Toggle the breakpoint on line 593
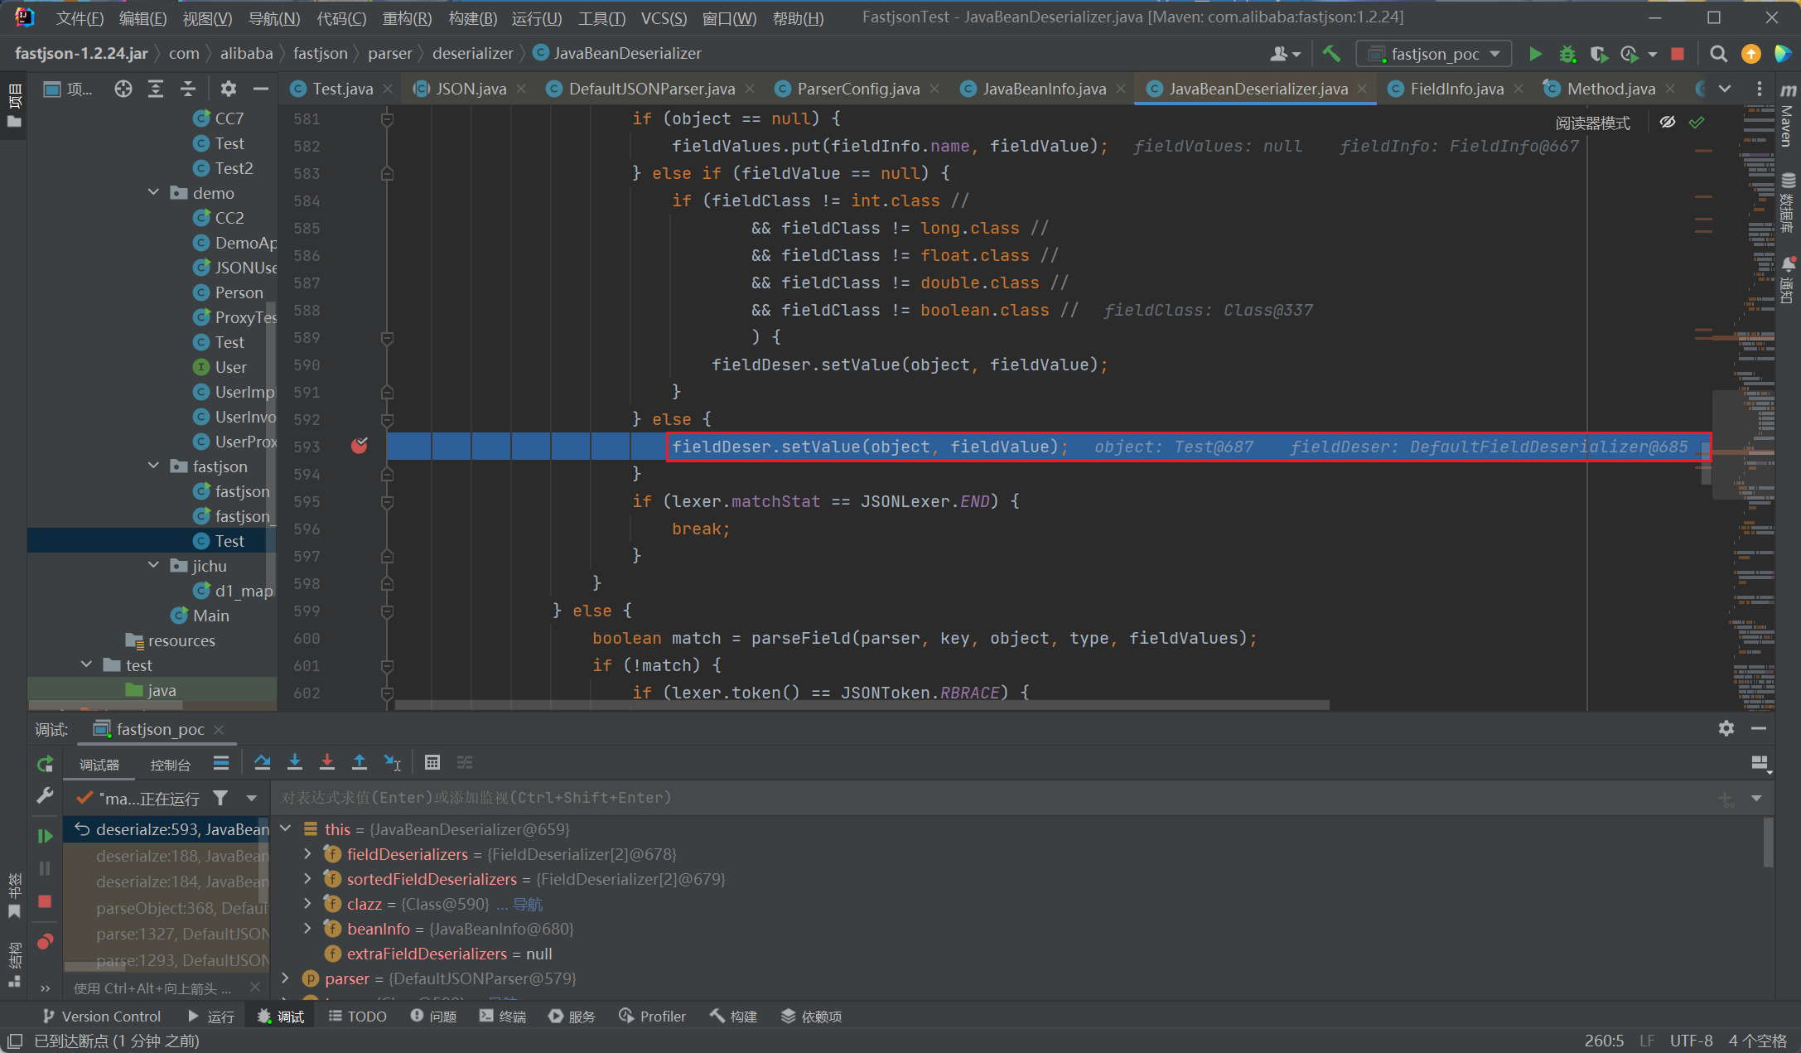 click(x=359, y=447)
